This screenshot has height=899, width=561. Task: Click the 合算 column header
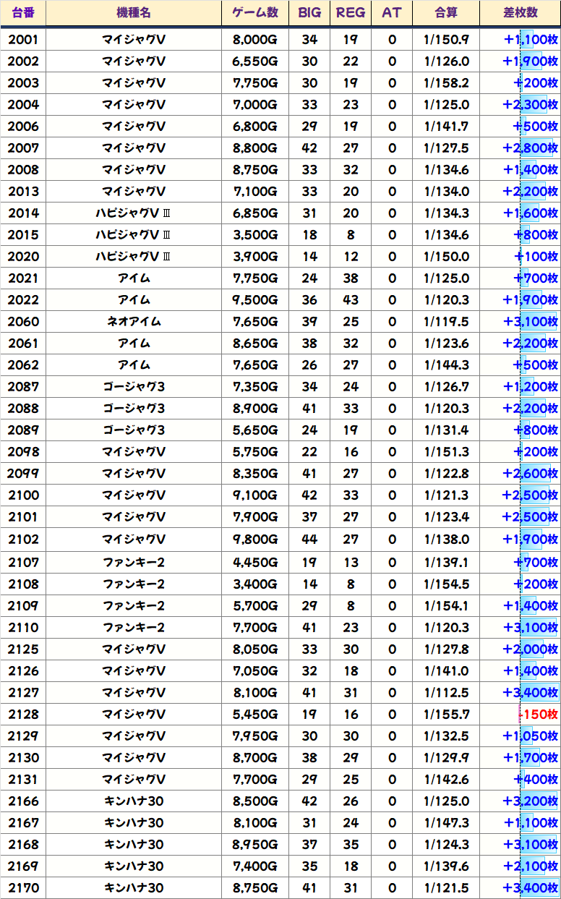pyautogui.click(x=446, y=13)
